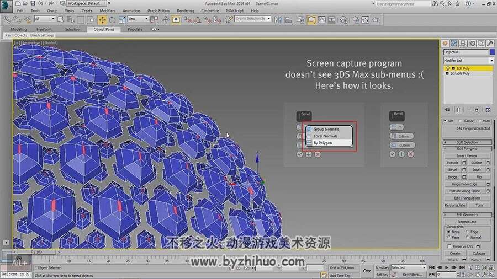
Task: Click the Select by Name icon
Action: coord(70,20)
